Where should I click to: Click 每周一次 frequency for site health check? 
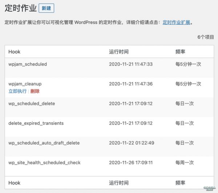tap(185, 162)
